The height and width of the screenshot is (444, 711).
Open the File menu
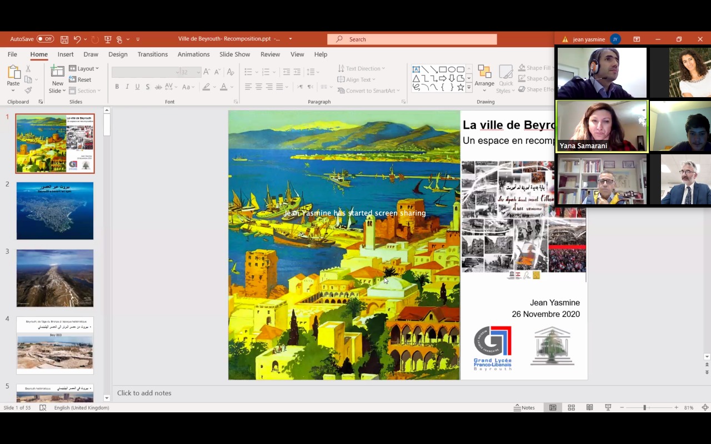(x=12, y=54)
